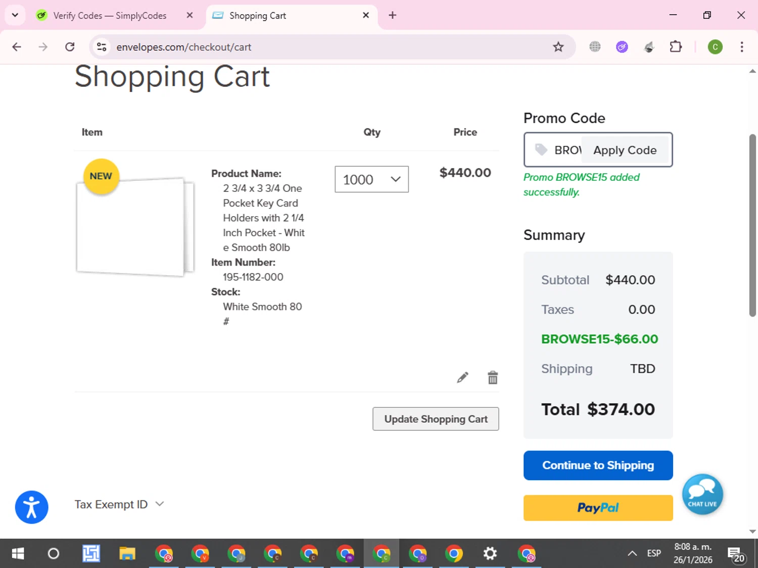758x568 pixels.
Task: Click the Apply Code button
Action: tap(625, 150)
